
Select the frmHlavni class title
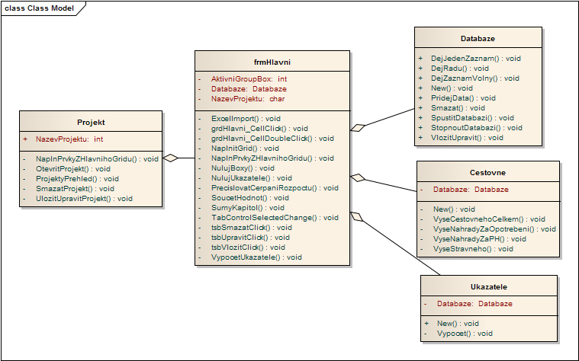[x=272, y=62]
